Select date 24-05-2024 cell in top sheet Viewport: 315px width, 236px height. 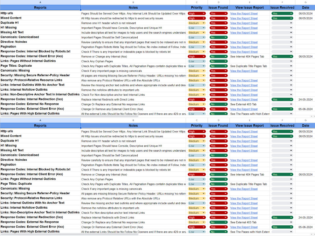[x=305, y=99]
